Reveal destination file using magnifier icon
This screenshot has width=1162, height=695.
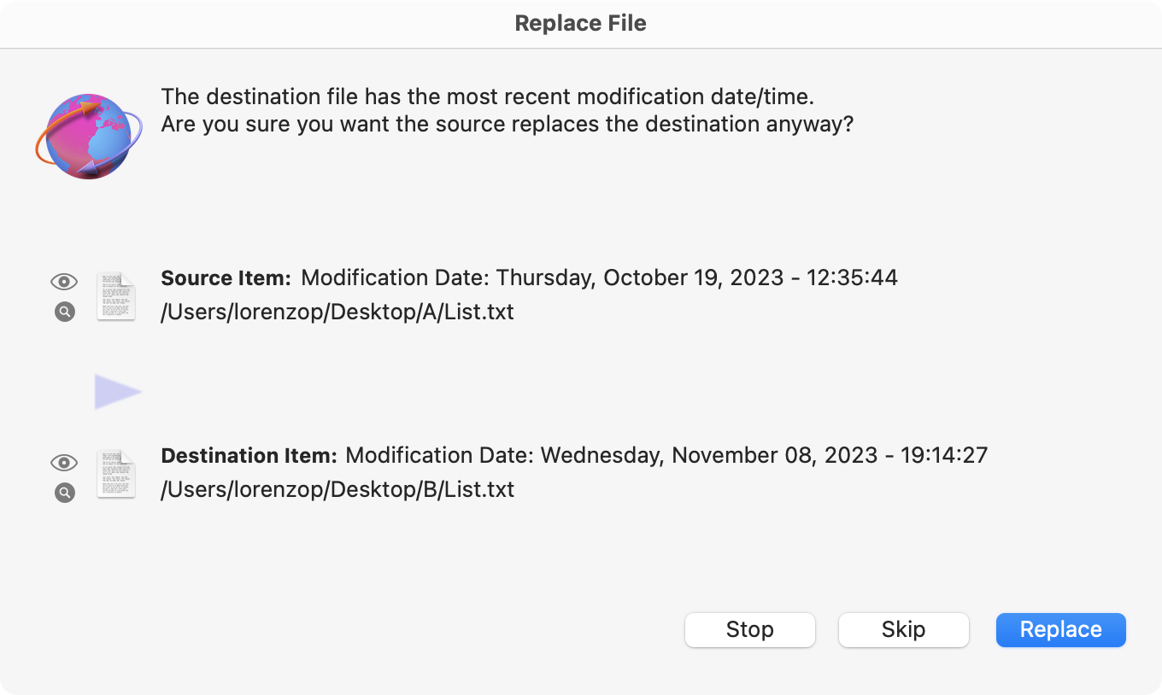[65, 493]
